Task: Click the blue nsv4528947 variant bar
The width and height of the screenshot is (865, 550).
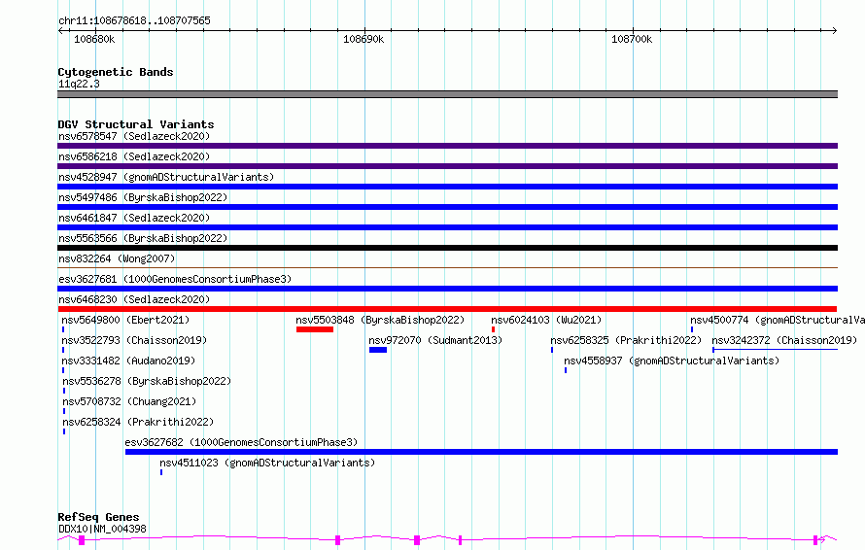Action: [x=447, y=187]
